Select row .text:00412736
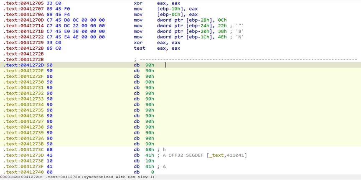This screenshot has height=180, width=361. pyautogui.click(x=180, y=116)
